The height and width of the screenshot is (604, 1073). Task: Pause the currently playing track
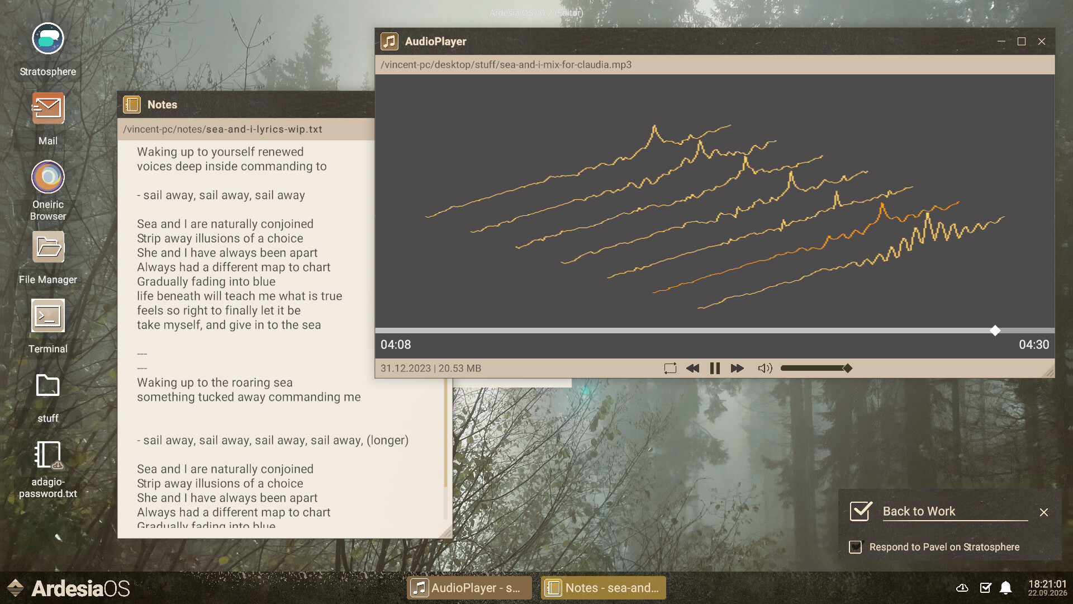tap(715, 368)
